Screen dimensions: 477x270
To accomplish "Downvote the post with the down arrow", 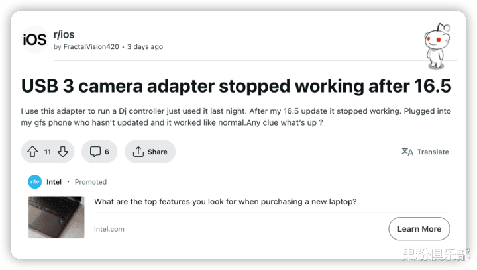I will pos(63,152).
